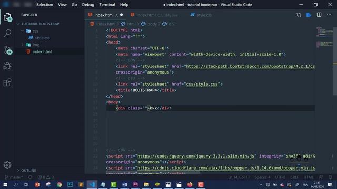The width and height of the screenshot is (337, 189).
Task: Open the Selection menu
Action: [x=45, y=5]
